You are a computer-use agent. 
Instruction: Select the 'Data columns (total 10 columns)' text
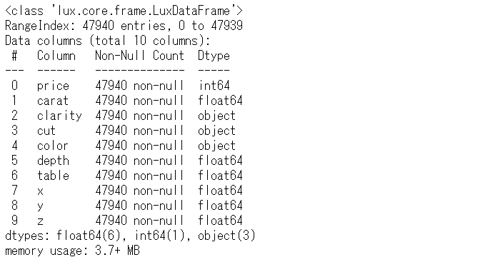[107, 41]
